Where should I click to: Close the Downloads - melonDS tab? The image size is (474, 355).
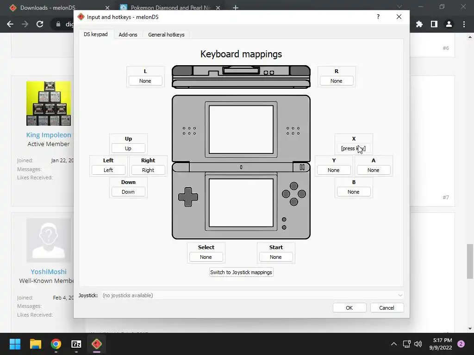[x=107, y=7]
